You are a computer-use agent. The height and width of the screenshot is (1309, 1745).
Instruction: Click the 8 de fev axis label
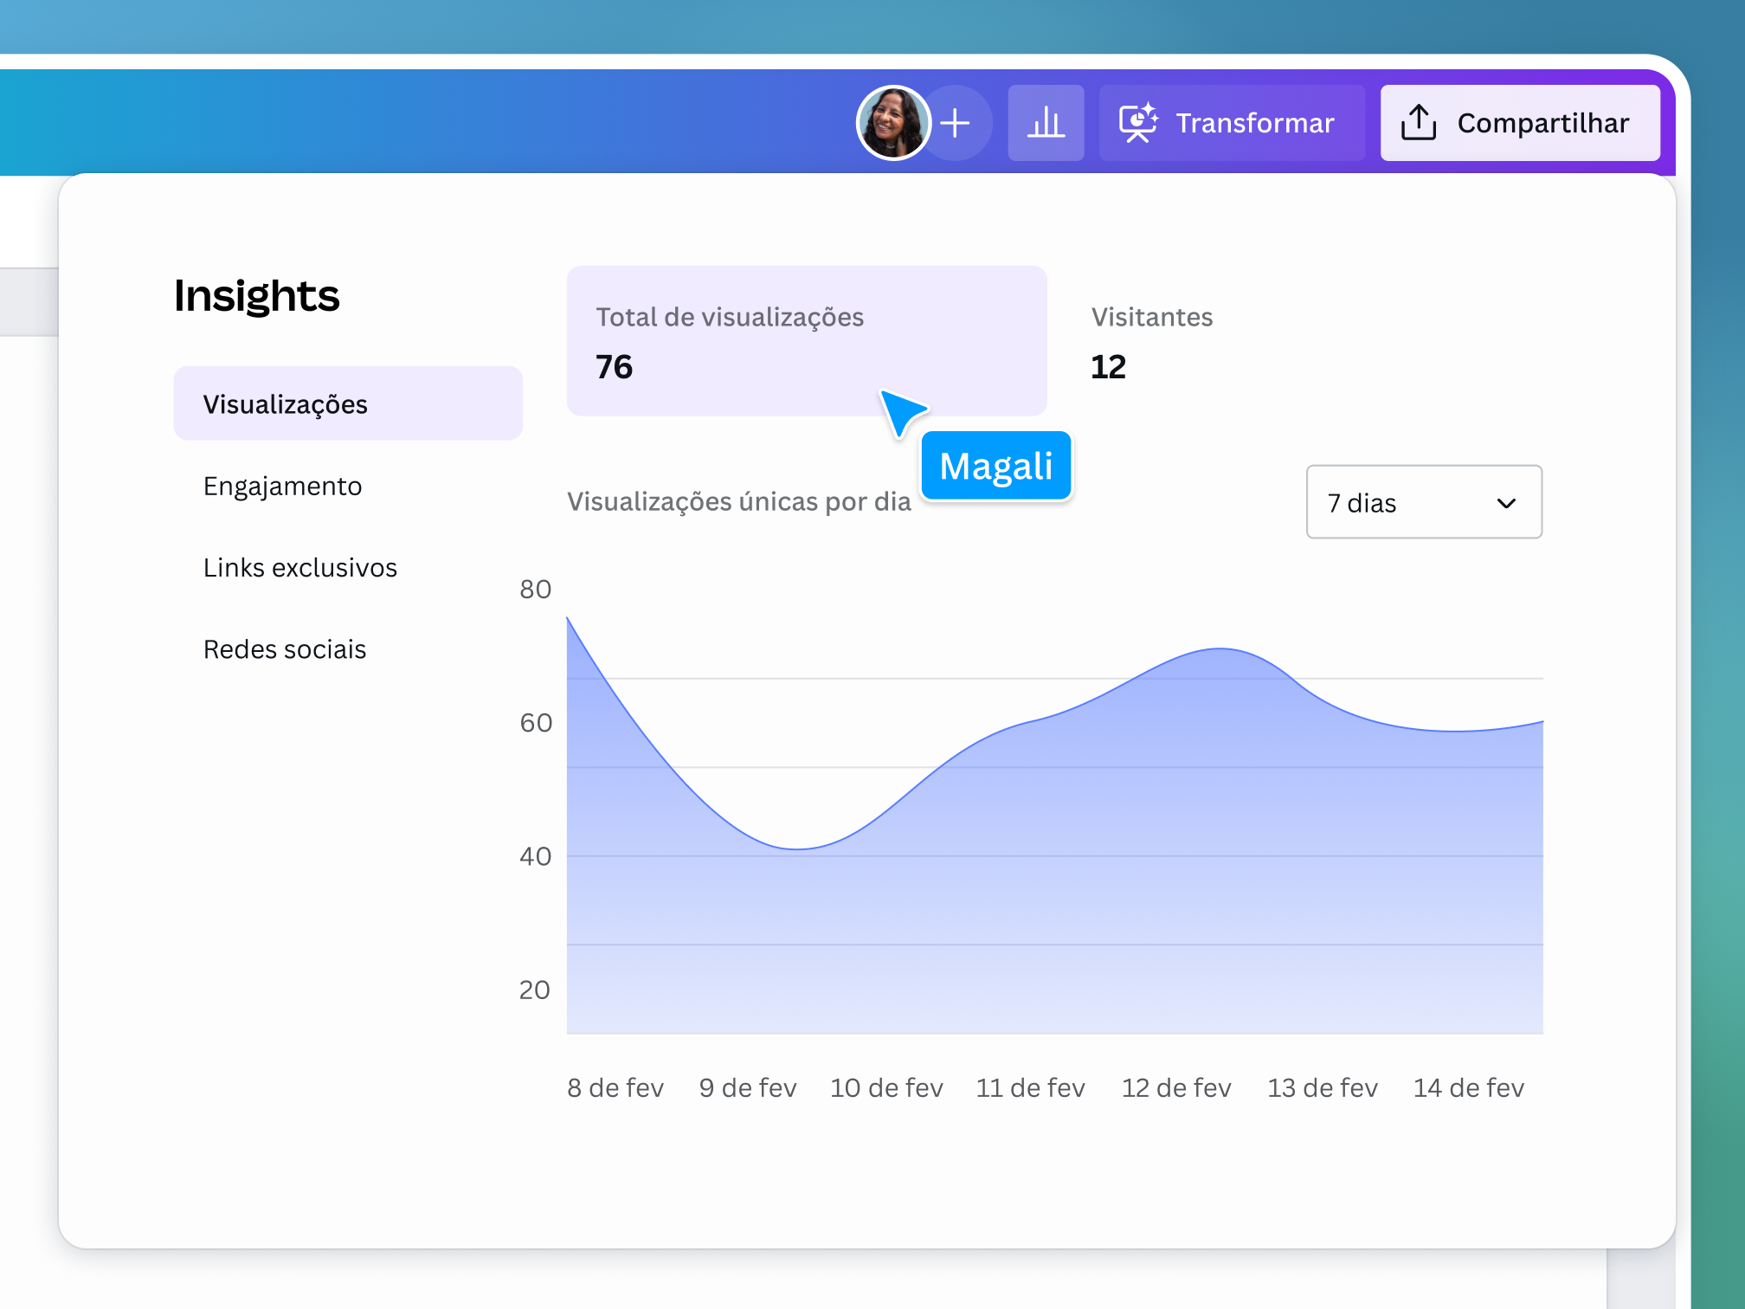[x=615, y=1087]
